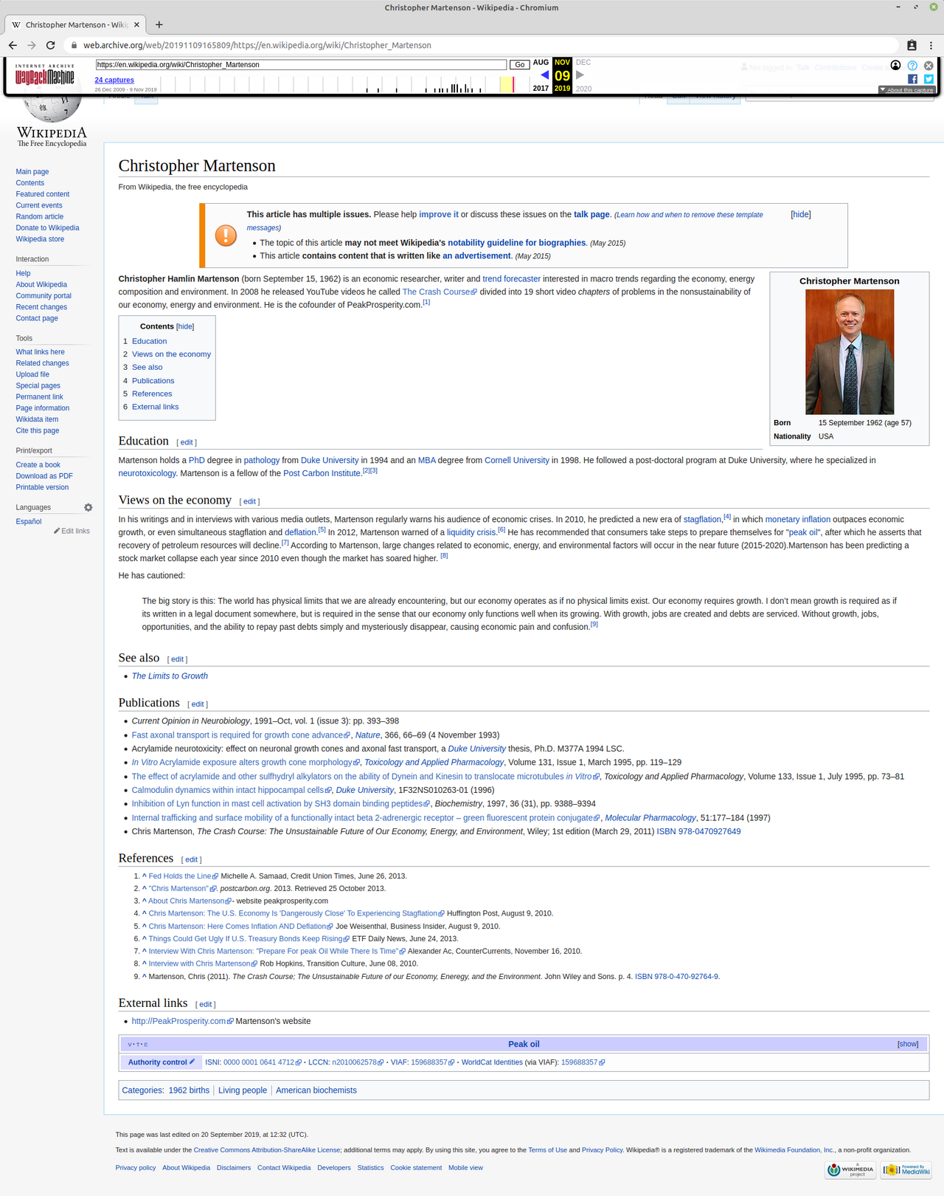Jump to References in Contents
Image resolution: width=944 pixels, height=1196 pixels.
pyautogui.click(x=152, y=393)
